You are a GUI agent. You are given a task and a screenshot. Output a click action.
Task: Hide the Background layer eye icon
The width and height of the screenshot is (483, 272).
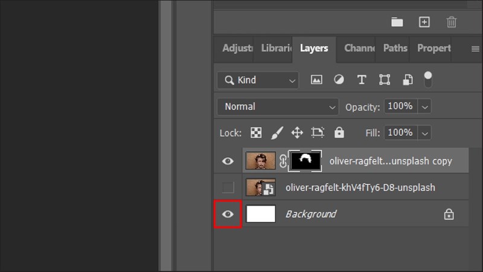click(228, 214)
